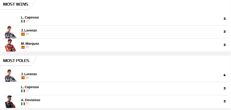Open L. Capirossi name in Most Wins
The width and height of the screenshot is (231, 110).
click(30, 17)
